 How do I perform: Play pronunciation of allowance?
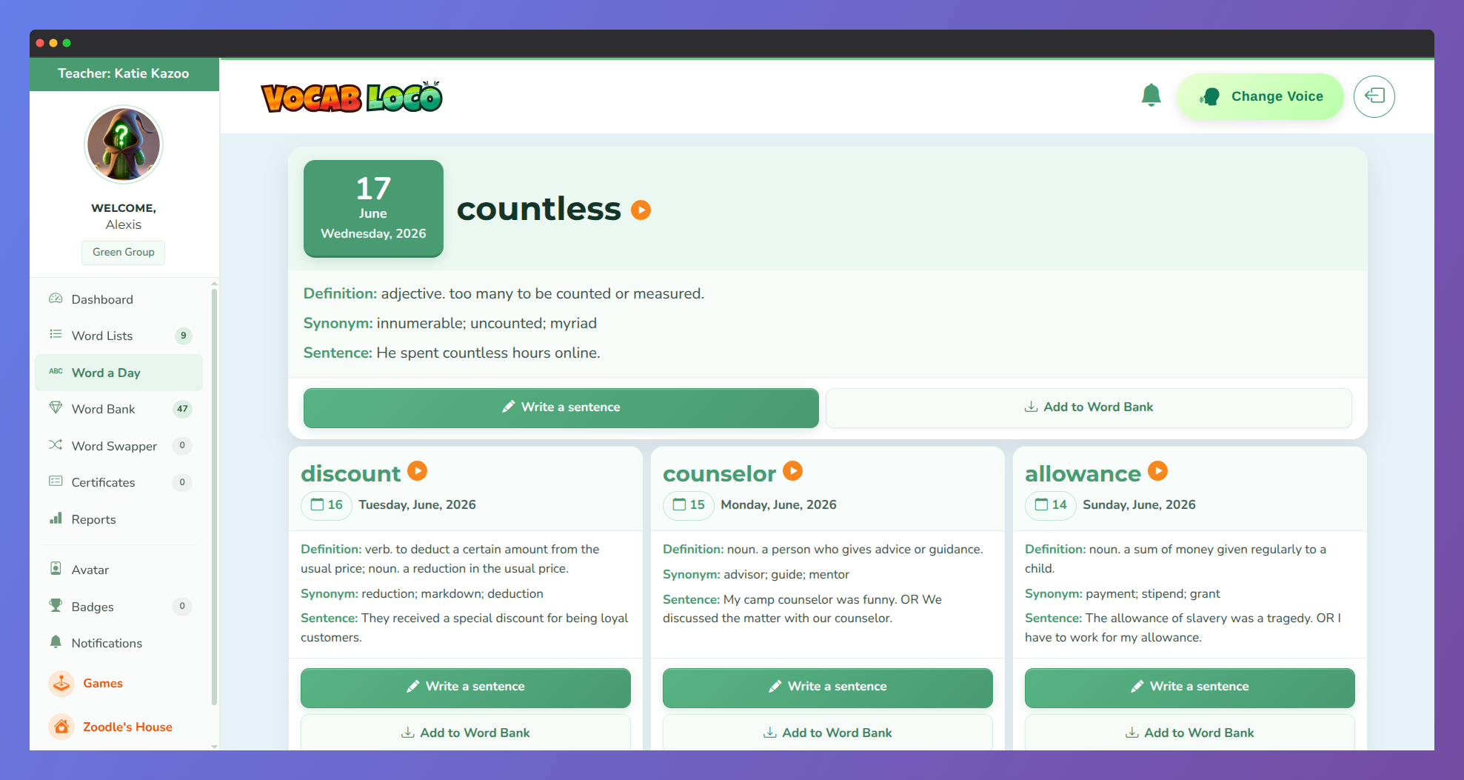tap(1158, 471)
